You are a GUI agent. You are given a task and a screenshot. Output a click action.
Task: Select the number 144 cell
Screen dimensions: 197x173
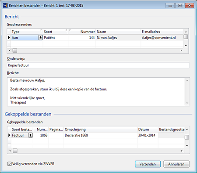(82, 38)
